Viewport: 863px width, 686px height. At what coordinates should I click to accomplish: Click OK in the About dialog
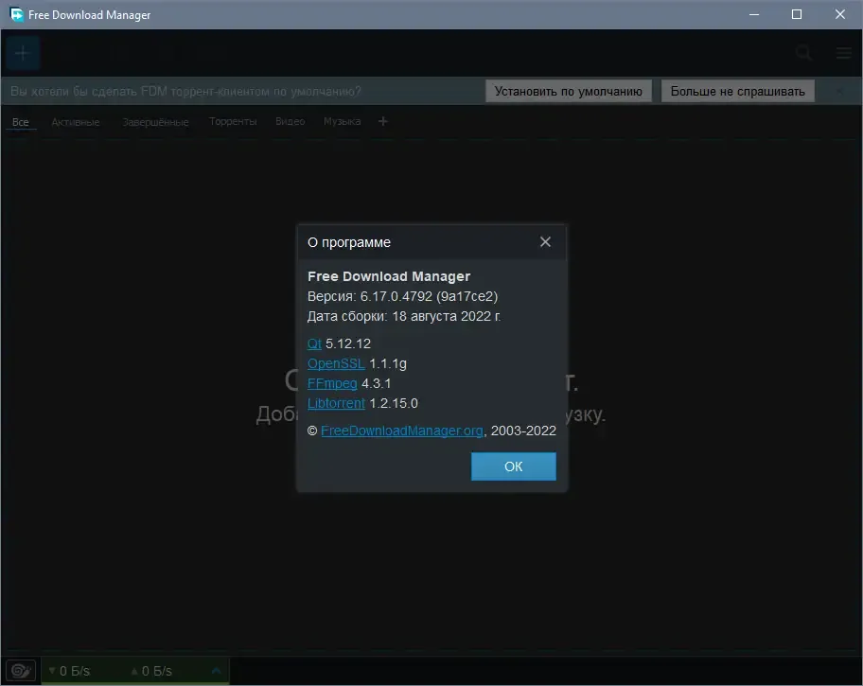(514, 466)
